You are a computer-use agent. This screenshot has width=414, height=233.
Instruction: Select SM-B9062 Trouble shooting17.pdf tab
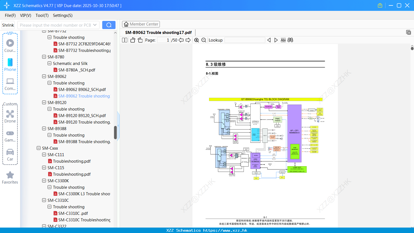(158, 33)
